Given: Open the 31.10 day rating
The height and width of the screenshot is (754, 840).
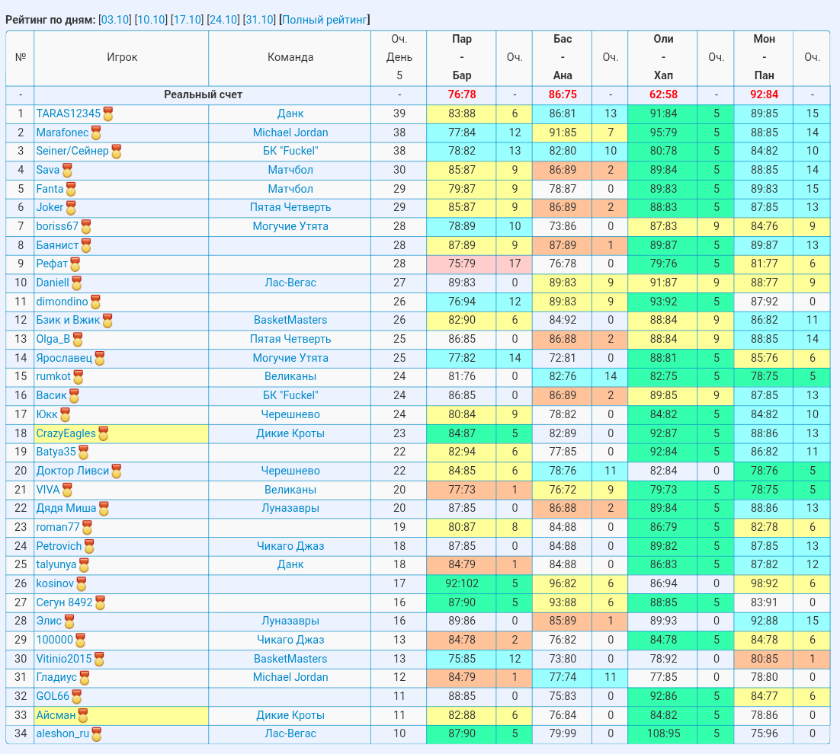Looking at the screenshot, I should coord(259,20).
